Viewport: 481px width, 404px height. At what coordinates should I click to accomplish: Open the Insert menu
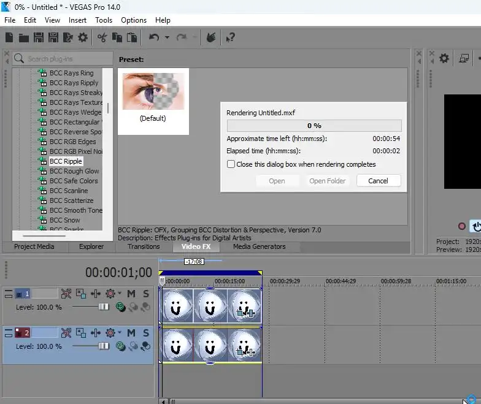click(x=77, y=20)
